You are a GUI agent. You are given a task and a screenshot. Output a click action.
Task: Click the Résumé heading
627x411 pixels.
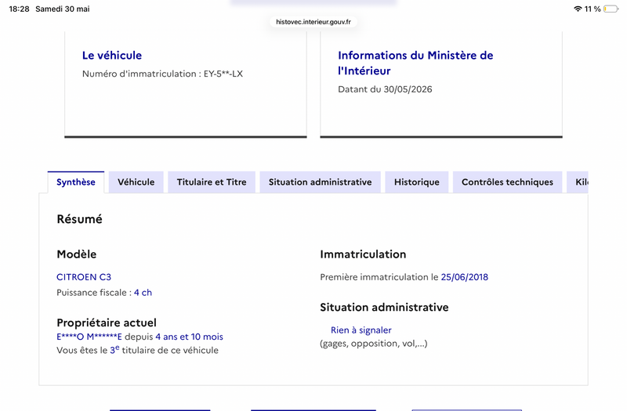tap(80, 219)
